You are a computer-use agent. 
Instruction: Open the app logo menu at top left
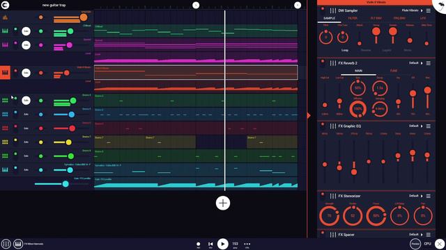click(x=5, y=5)
